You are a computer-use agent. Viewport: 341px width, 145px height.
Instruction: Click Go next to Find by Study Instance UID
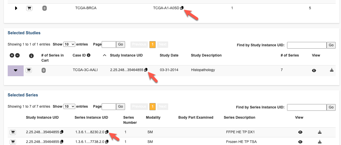coord(331,45)
